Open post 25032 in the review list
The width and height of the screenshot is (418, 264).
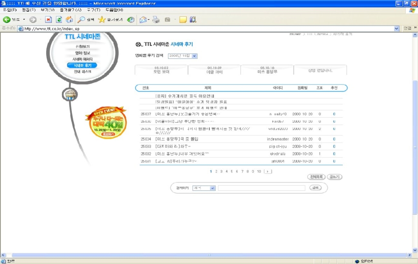click(x=182, y=154)
